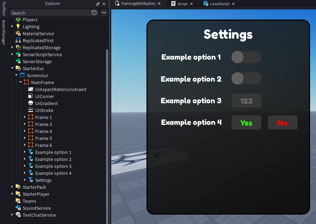Close the framingWithBadies tab
Viewport: 316px width, 224px height.
pyautogui.click(x=159, y=3)
